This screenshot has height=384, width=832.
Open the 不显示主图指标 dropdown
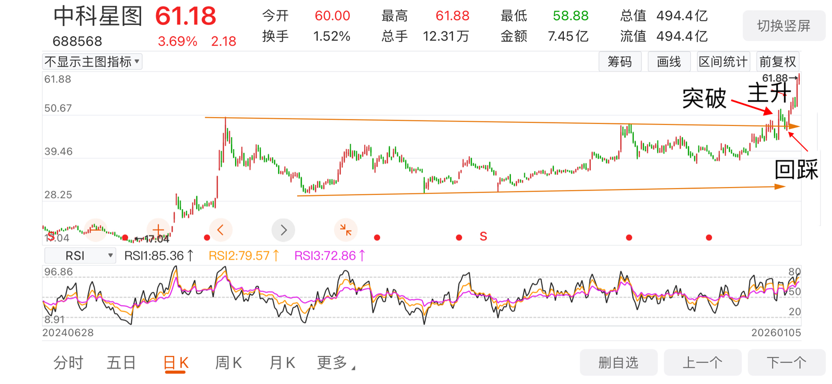92,61
